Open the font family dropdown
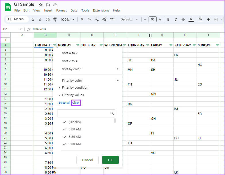 129,20
